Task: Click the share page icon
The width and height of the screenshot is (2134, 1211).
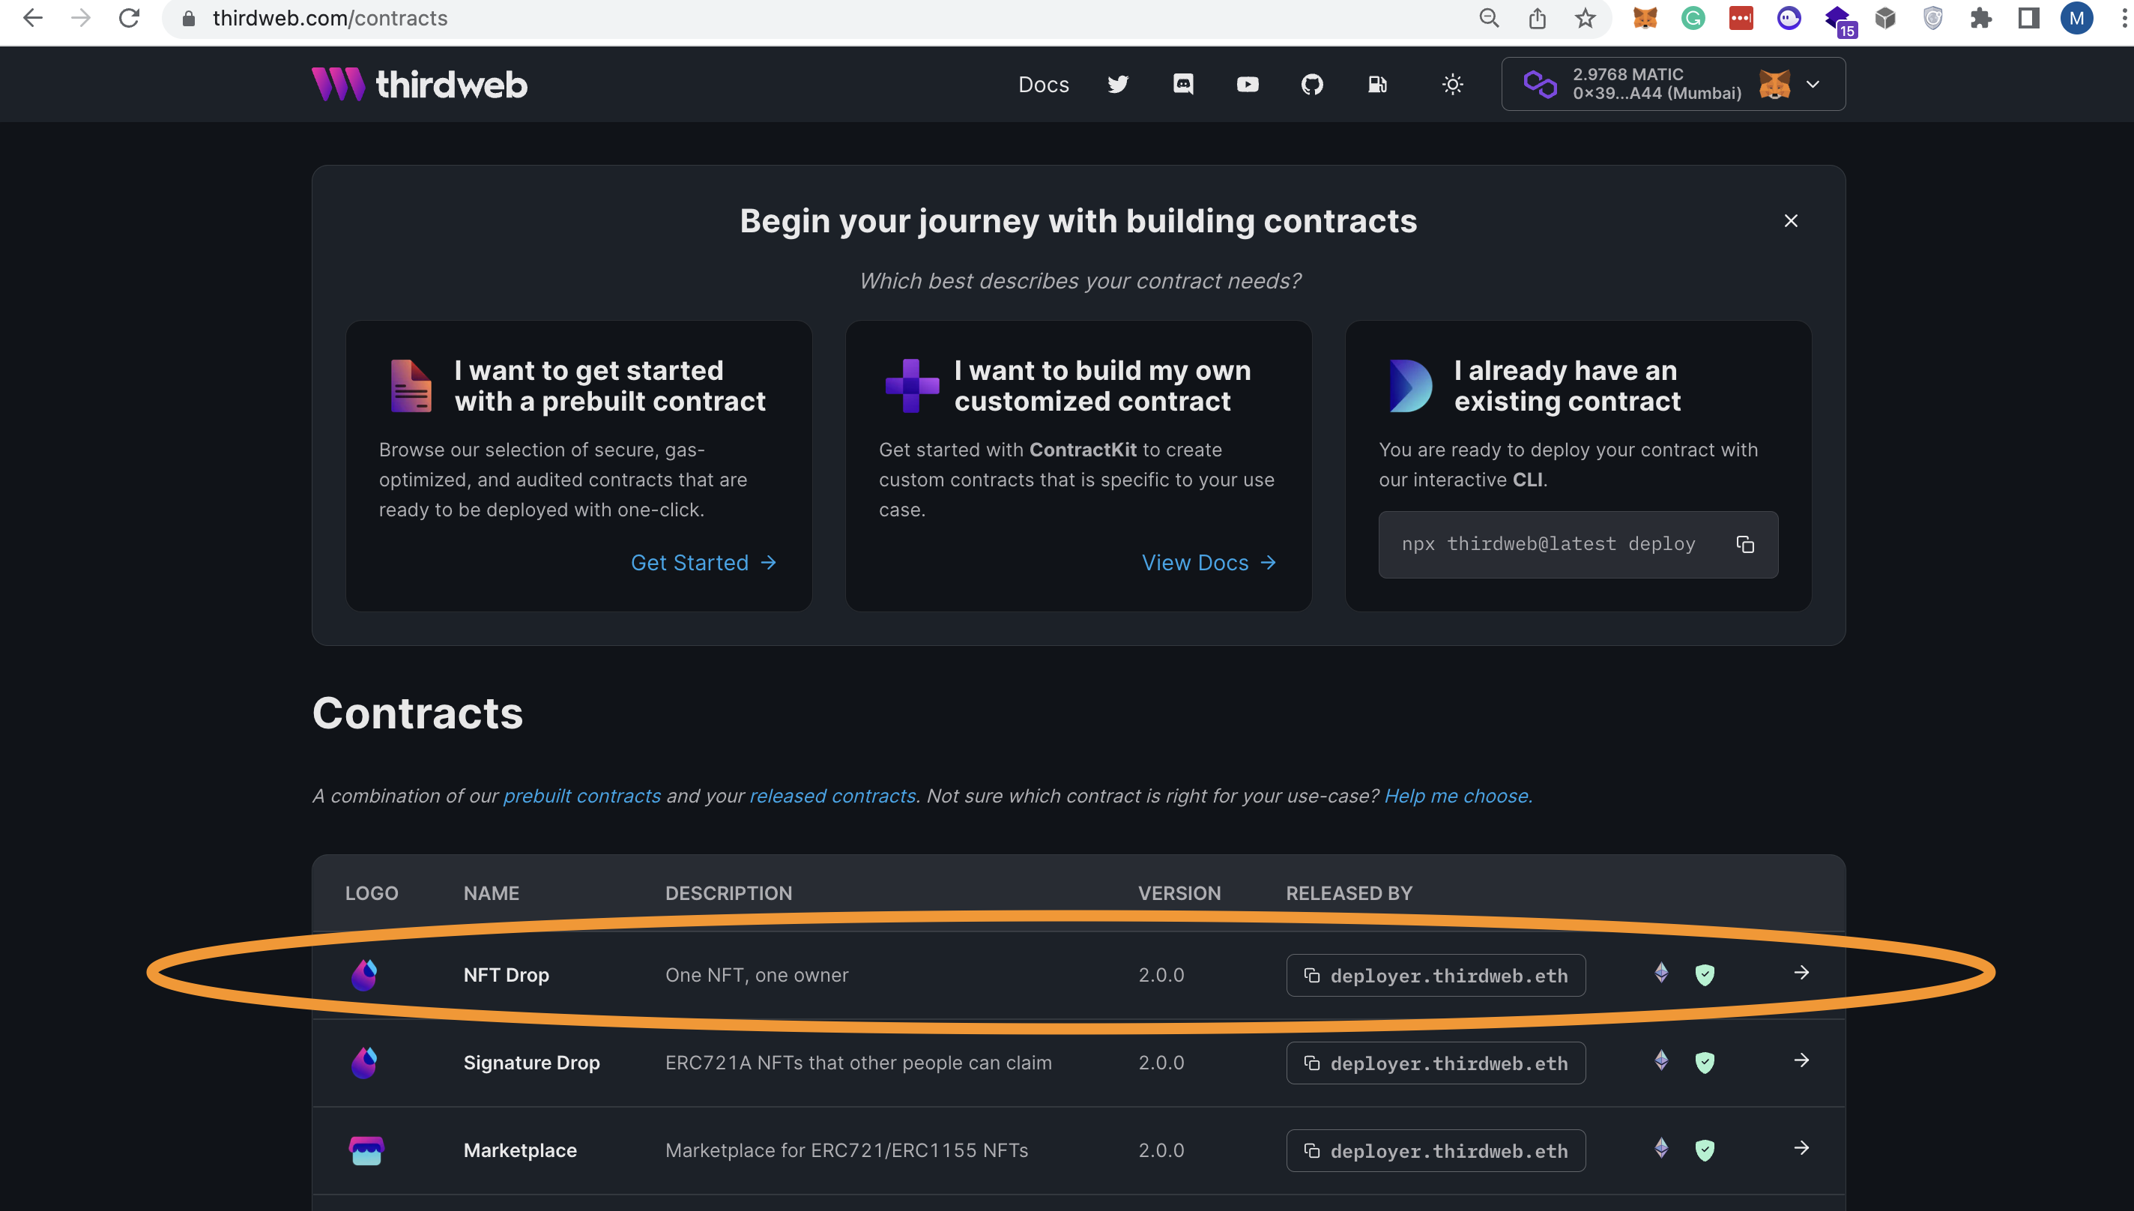Action: coord(1537,18)
